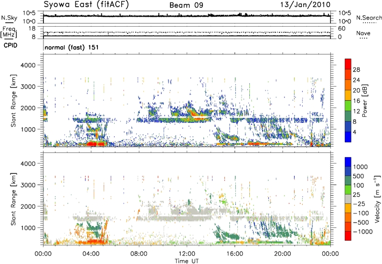Click the '4' label on Power color bar

(354, 132)
